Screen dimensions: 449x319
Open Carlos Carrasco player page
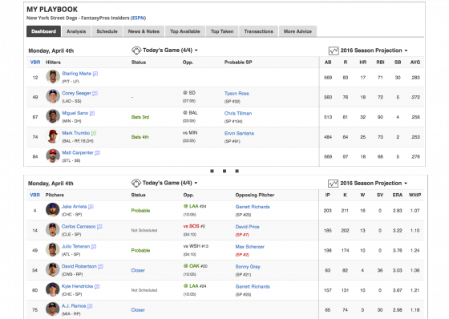point(79,227)
